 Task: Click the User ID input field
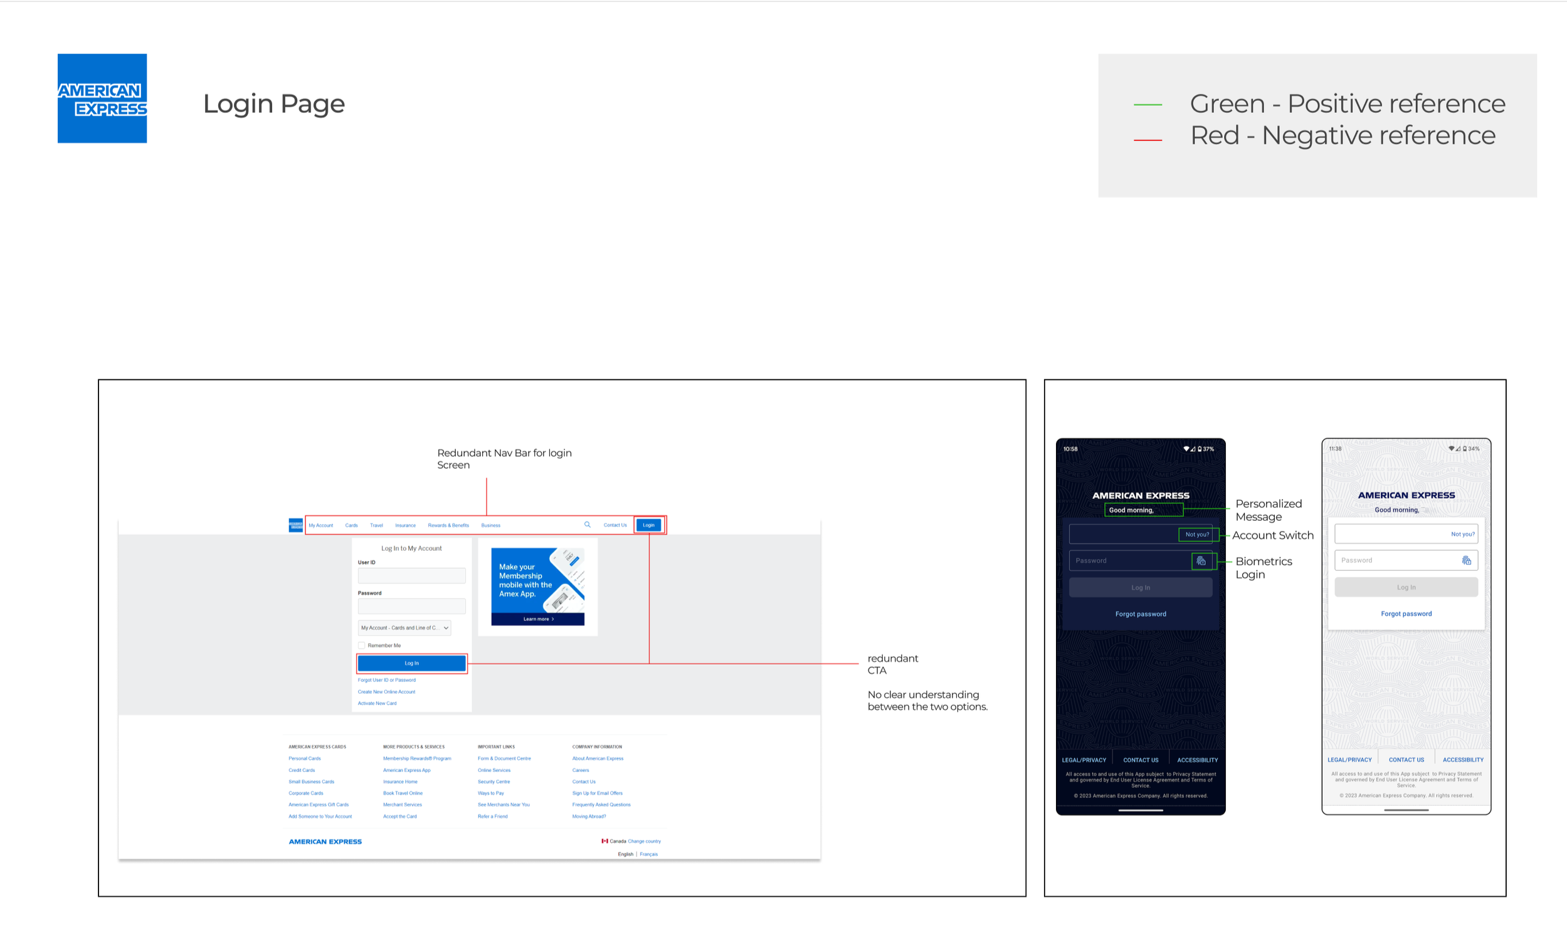411,575
